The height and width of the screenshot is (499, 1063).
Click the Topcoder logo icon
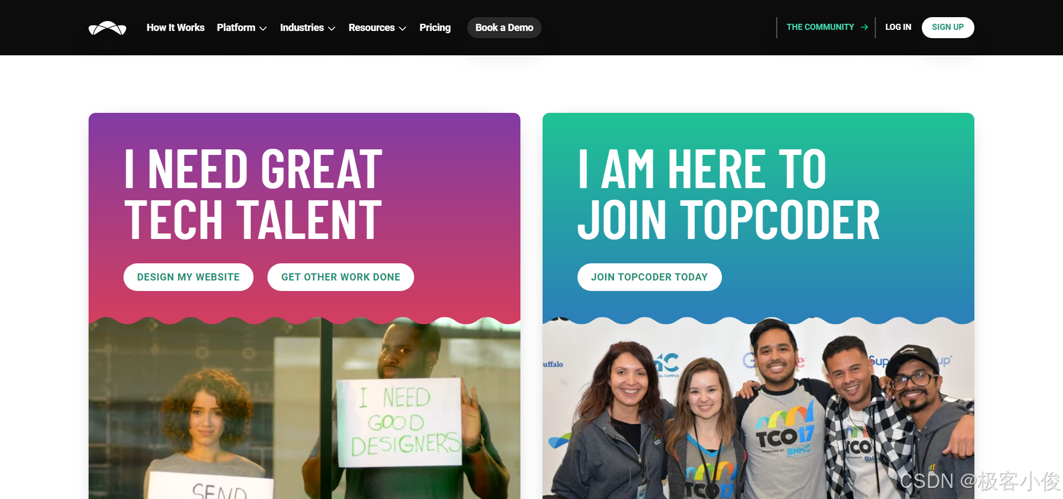(x=107, y=28)
